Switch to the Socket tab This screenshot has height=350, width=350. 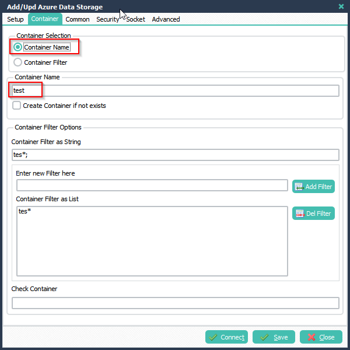point(135,19)
